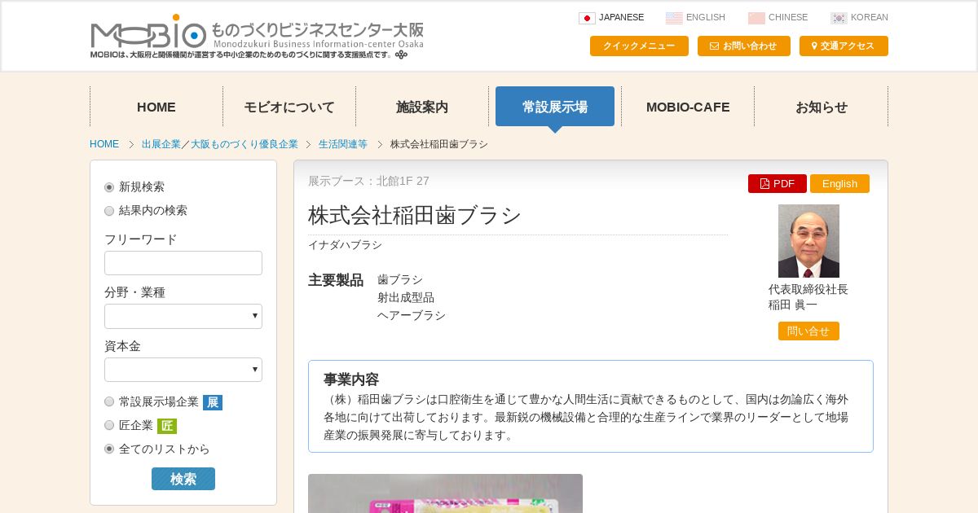Image resolution: width=978 pixels, height=513 pixels.
Task: Click 代表取締役社長 title text
Action: [x=808, y=289]
